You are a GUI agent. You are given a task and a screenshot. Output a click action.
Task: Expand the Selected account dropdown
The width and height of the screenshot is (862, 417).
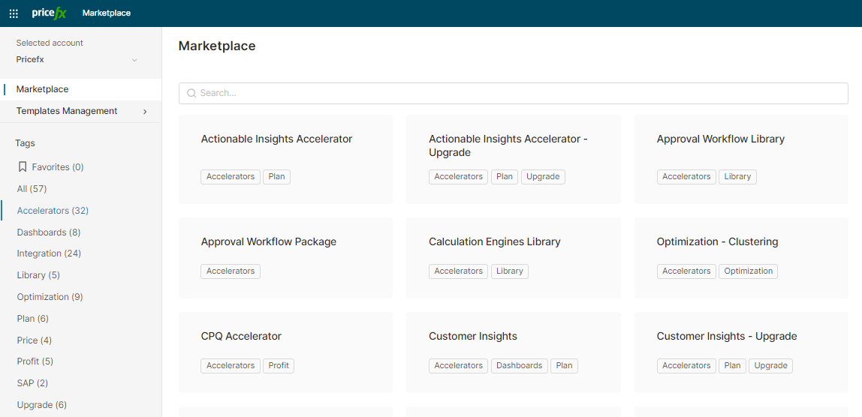tap(77, 60)
